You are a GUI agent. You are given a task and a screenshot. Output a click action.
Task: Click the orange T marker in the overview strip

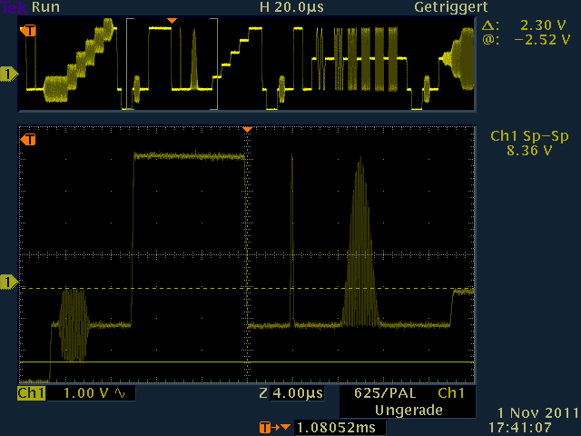[30, 30]
